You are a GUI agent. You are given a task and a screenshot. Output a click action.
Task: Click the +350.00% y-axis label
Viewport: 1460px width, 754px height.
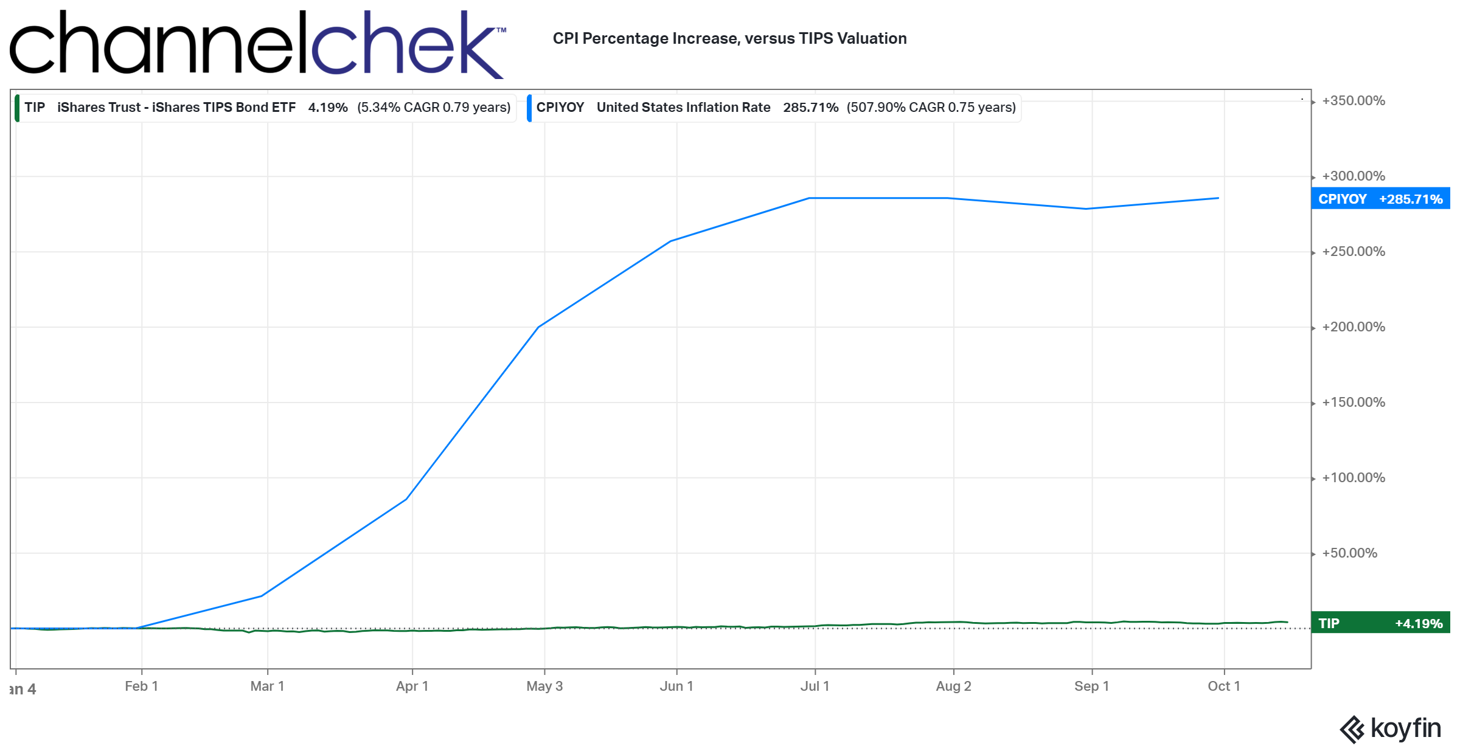(x=1353, y=100)
